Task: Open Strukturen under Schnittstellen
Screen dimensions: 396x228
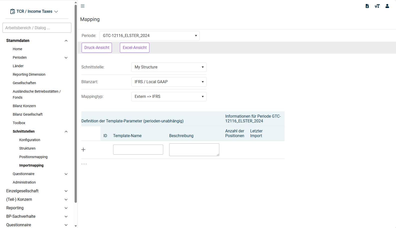Action: point(27,148)
